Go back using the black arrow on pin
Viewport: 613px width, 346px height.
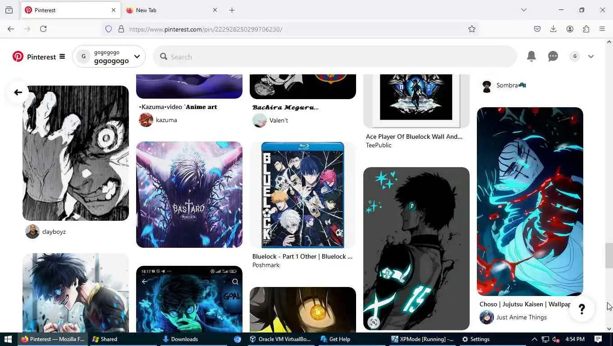click(18, 92)
